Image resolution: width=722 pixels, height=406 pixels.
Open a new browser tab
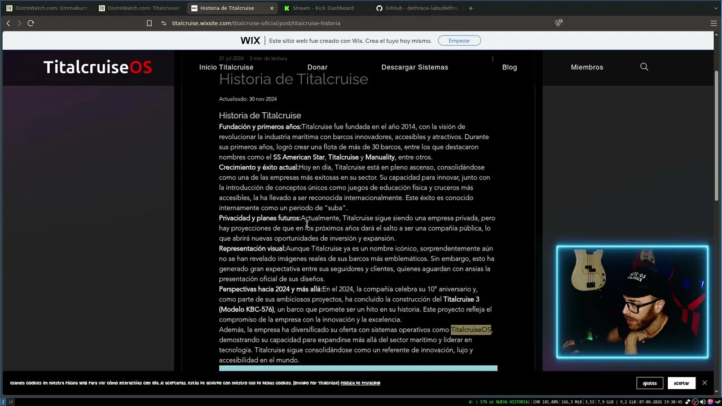pos(470,8)
